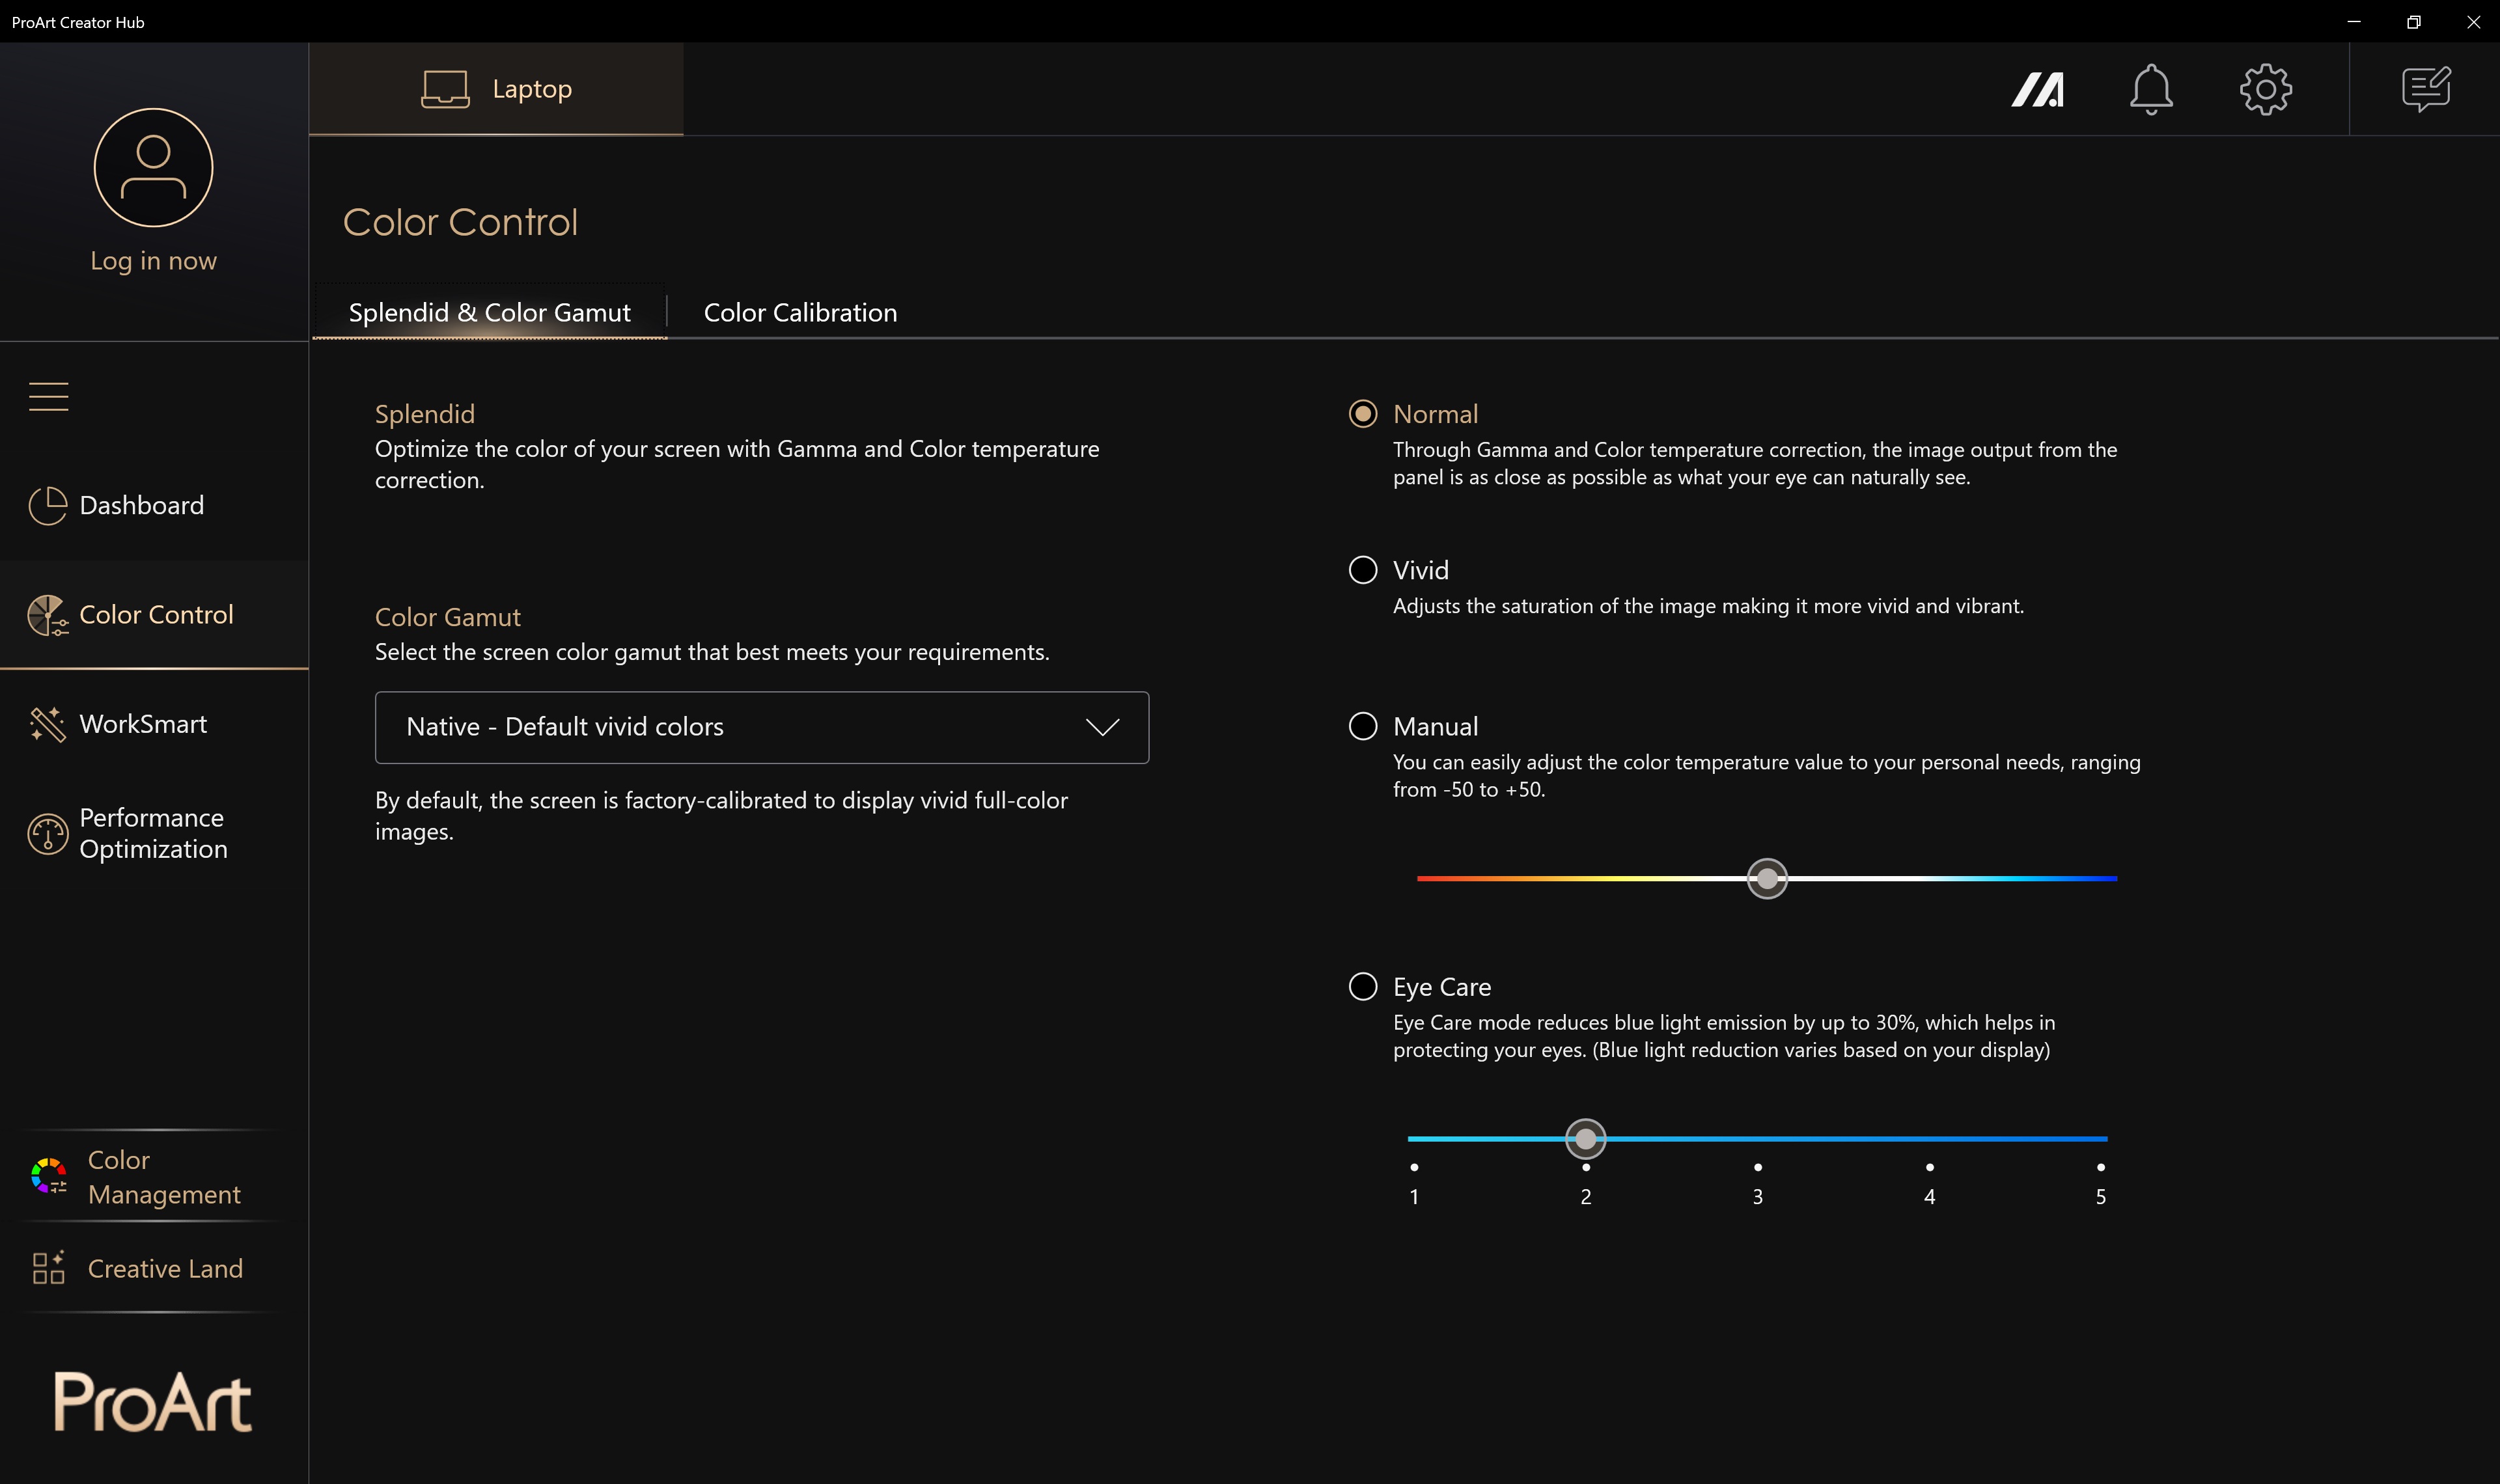Select the Manual color temperature option
The image size is (2500, 1484).
(x=1363, y=726)
